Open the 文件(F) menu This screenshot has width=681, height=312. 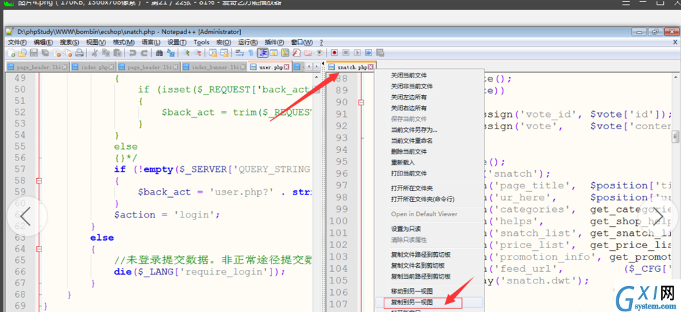[x=17, y=43]
